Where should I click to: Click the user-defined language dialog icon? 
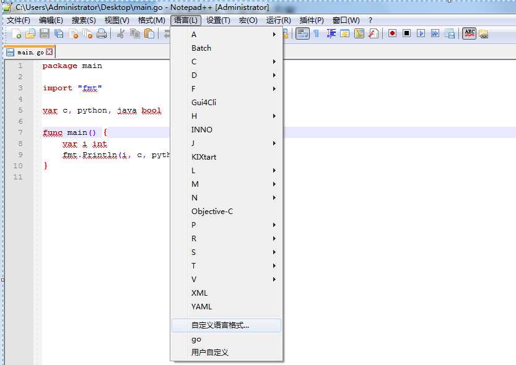click(x=345, y=33)
